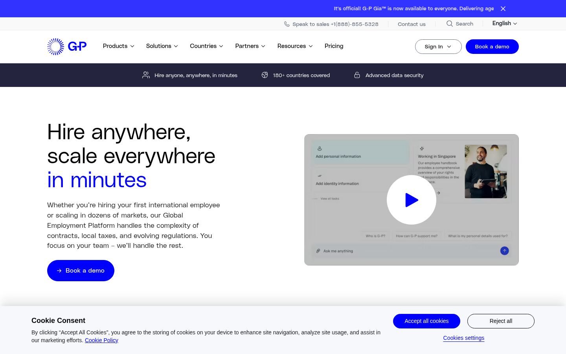Click 'How can G-P support me?' chip

tap(417, 236)
